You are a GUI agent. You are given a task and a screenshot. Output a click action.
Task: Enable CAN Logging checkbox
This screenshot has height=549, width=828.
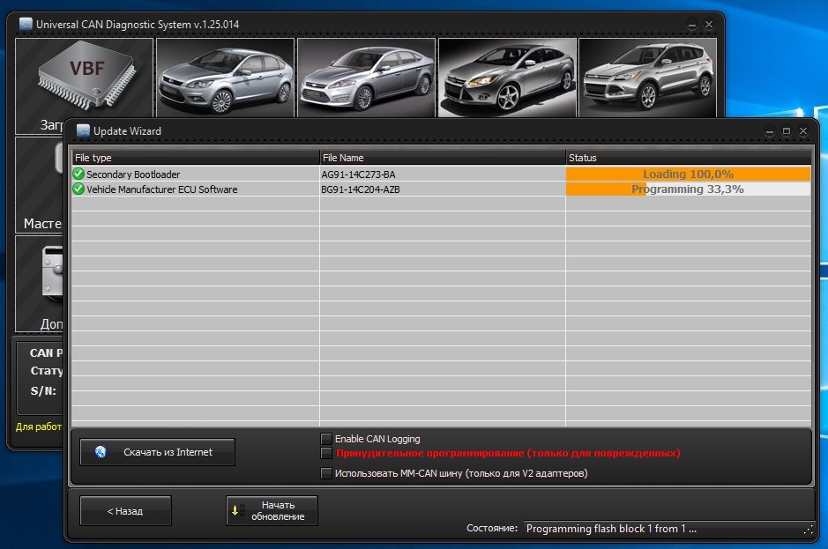(327, 439)
